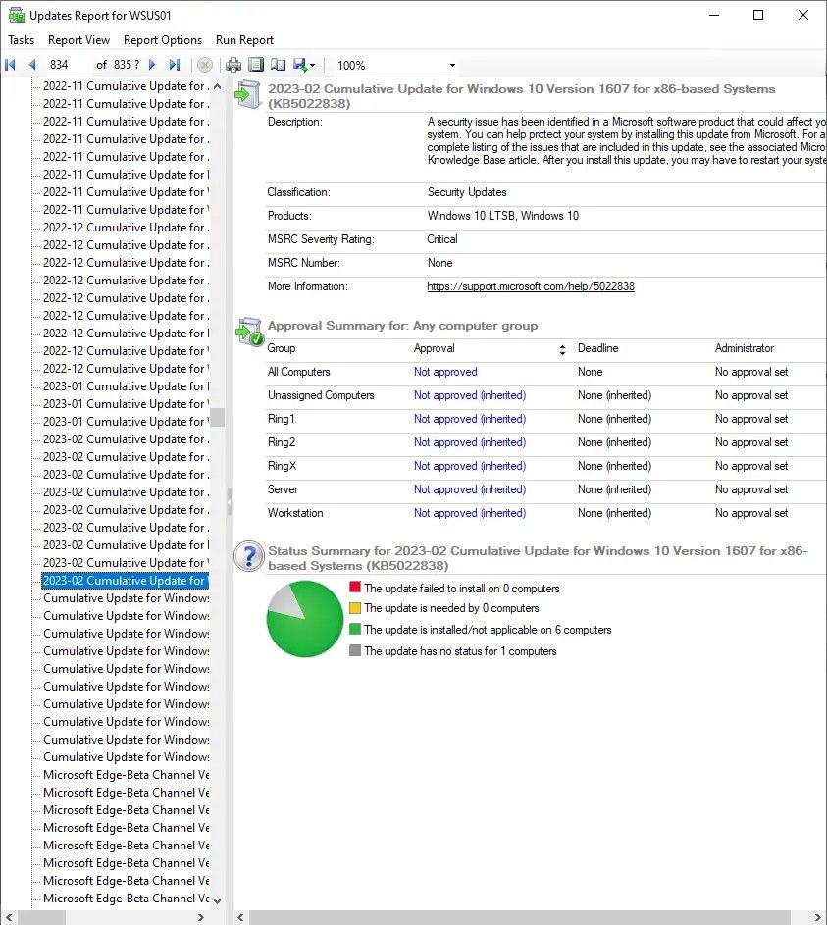Sort by the Approval column arrows
827x925 pixels.
pos(562,349)
